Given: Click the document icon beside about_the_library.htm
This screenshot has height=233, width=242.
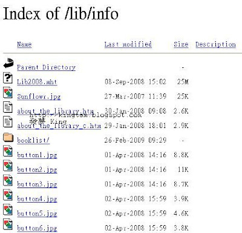Looking at the screenshot, I should click(8, 107).
